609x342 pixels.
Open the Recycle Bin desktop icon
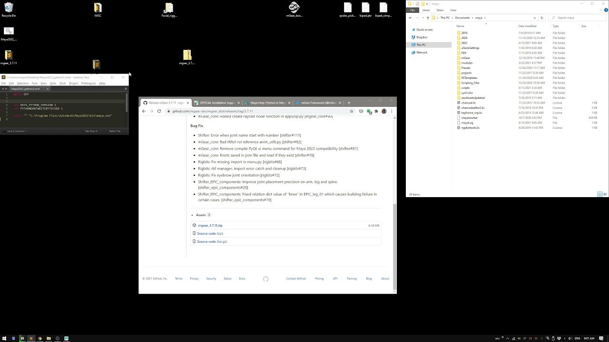coord(9,9)
